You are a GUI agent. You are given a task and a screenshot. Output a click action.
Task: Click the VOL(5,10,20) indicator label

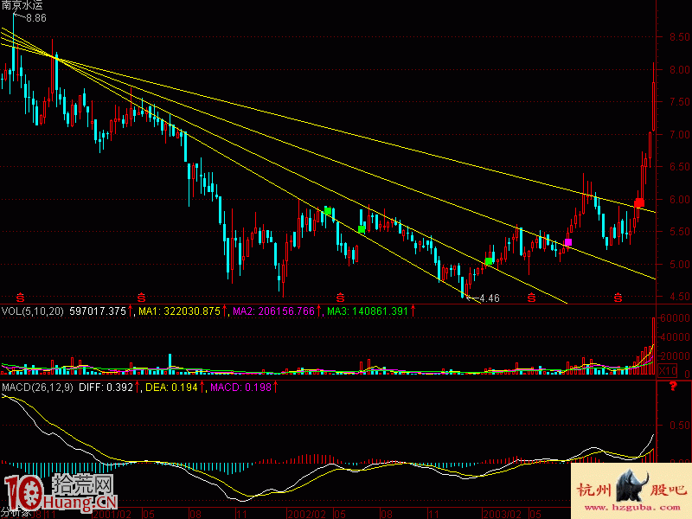coord(33,311)
